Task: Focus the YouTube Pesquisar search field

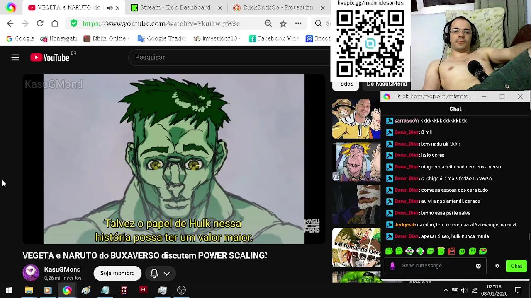Action: [x=230, y=58]
